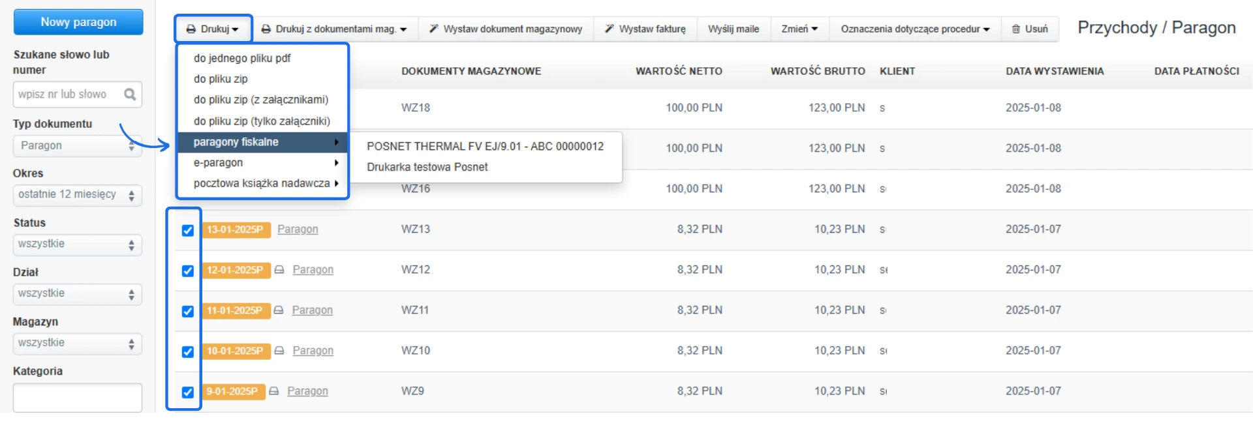Click Wystaw dokument magazynowy button
This screenshot has width=1253, height=431.
[x=505, y=29]
